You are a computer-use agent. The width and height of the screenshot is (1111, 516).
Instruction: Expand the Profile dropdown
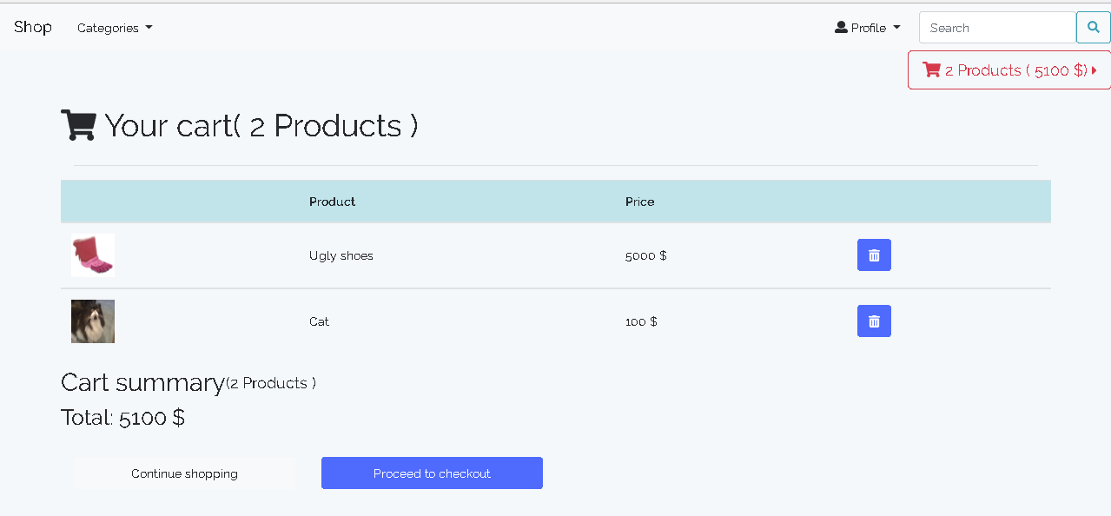[x=868, y=28]
